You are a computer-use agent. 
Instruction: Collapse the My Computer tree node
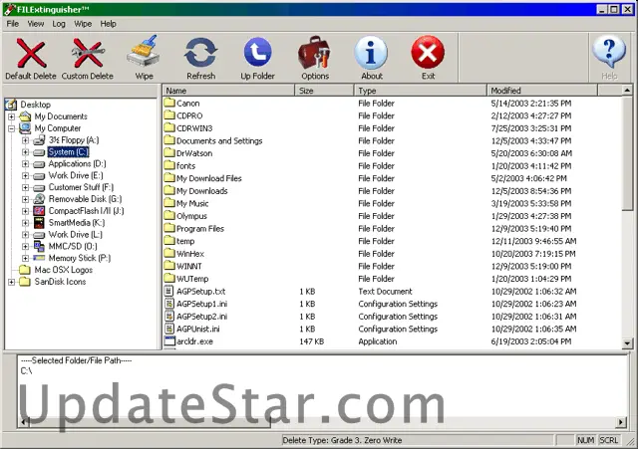pos(12,128)
